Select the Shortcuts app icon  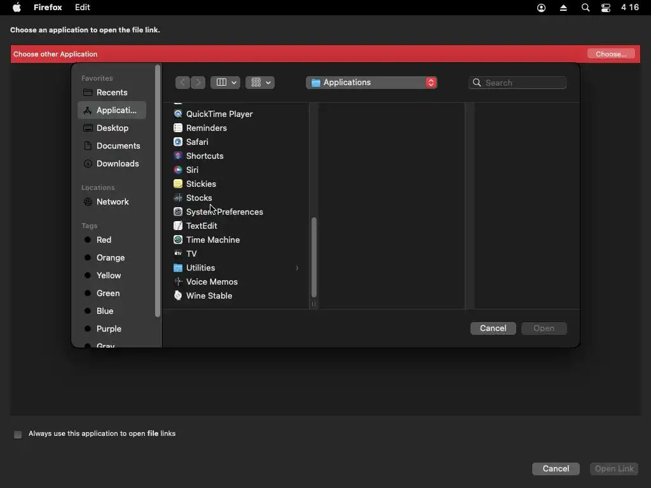click(178, 156)
